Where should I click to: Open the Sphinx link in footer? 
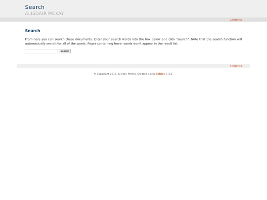[160, 74]
